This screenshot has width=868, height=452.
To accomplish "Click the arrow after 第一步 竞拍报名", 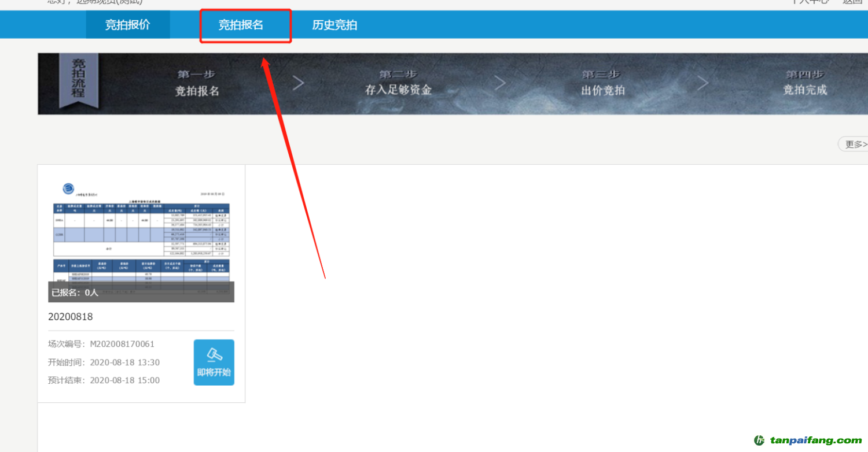I will (299, 83).
